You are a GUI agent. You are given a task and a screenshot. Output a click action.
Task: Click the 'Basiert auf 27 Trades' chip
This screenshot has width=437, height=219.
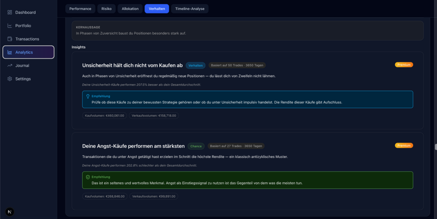coord(236,146)
